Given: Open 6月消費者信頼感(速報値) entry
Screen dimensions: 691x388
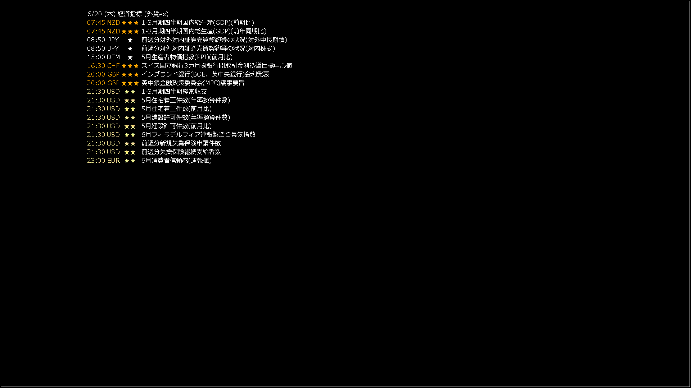Looking at the screenshot, I should coord(176,161).
